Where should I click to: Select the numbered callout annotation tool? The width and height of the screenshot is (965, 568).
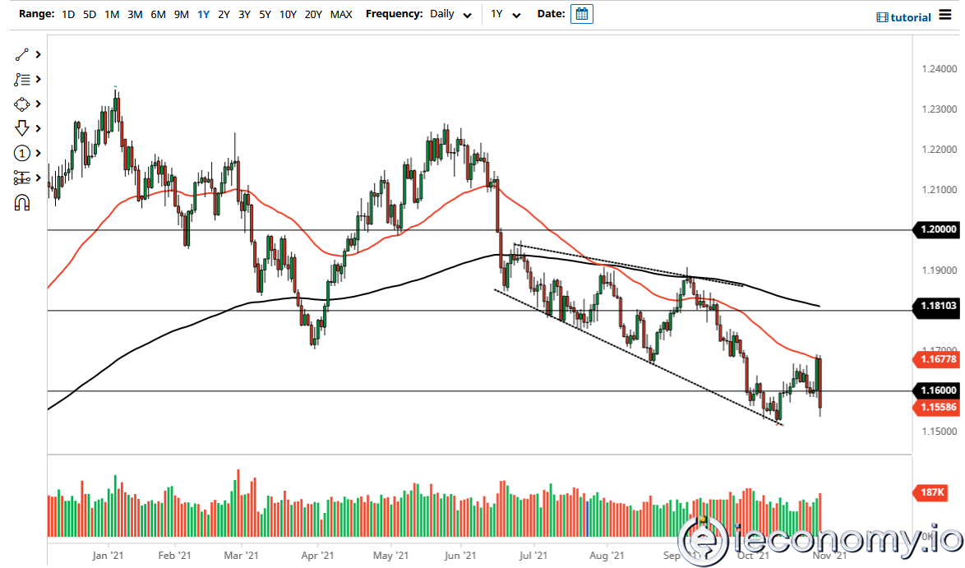click(22, 153)
